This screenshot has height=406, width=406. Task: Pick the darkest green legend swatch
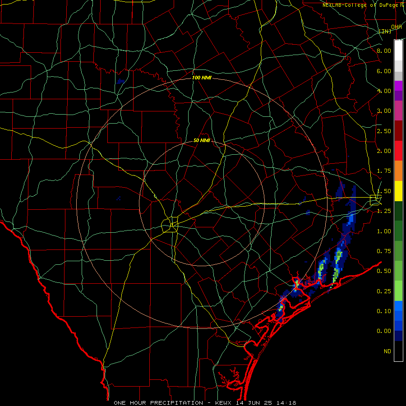pos(398,211)
